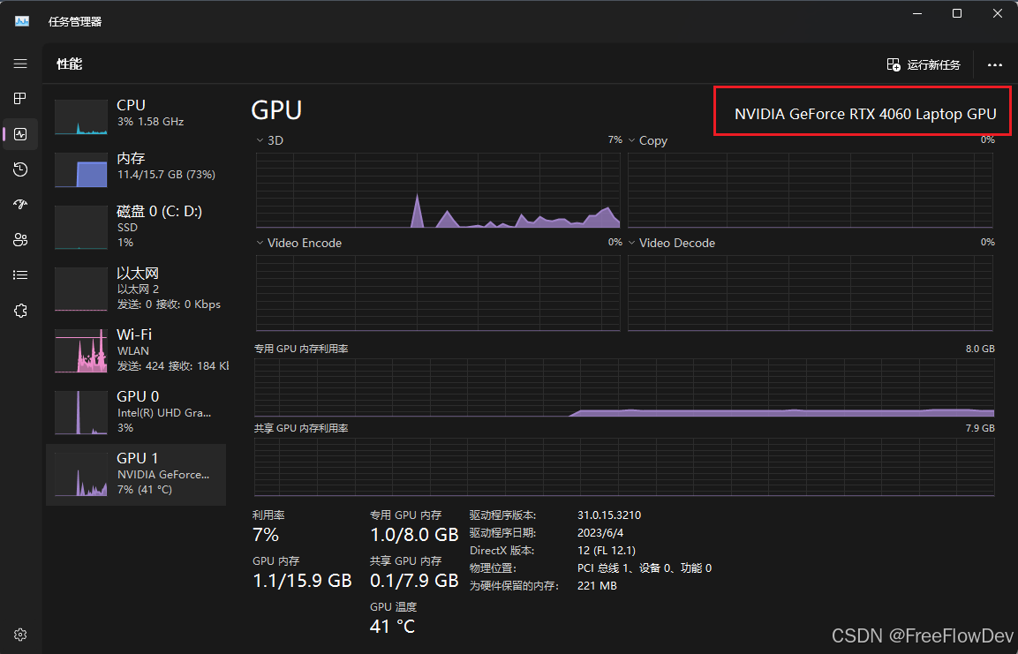Click the 性能 page heading
Image resolution: width=1018 pixels, height=654 pixels.
(x=70, y=64)
